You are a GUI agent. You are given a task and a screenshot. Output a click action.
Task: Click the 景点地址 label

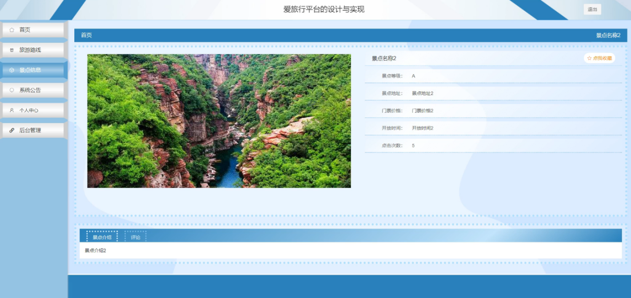pos(392,93)
